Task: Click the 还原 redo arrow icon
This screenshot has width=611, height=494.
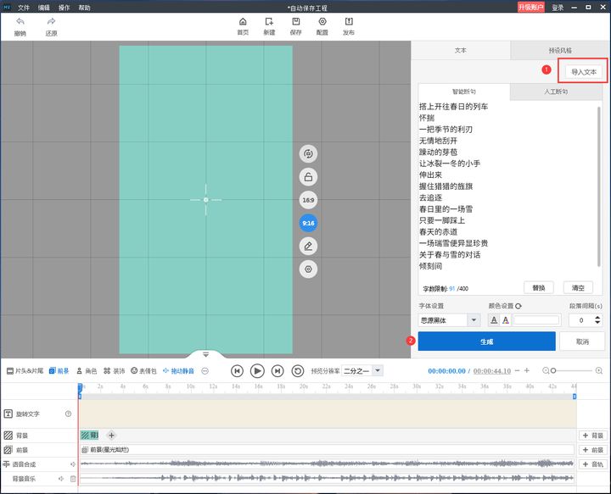Action: pos(51,22)
